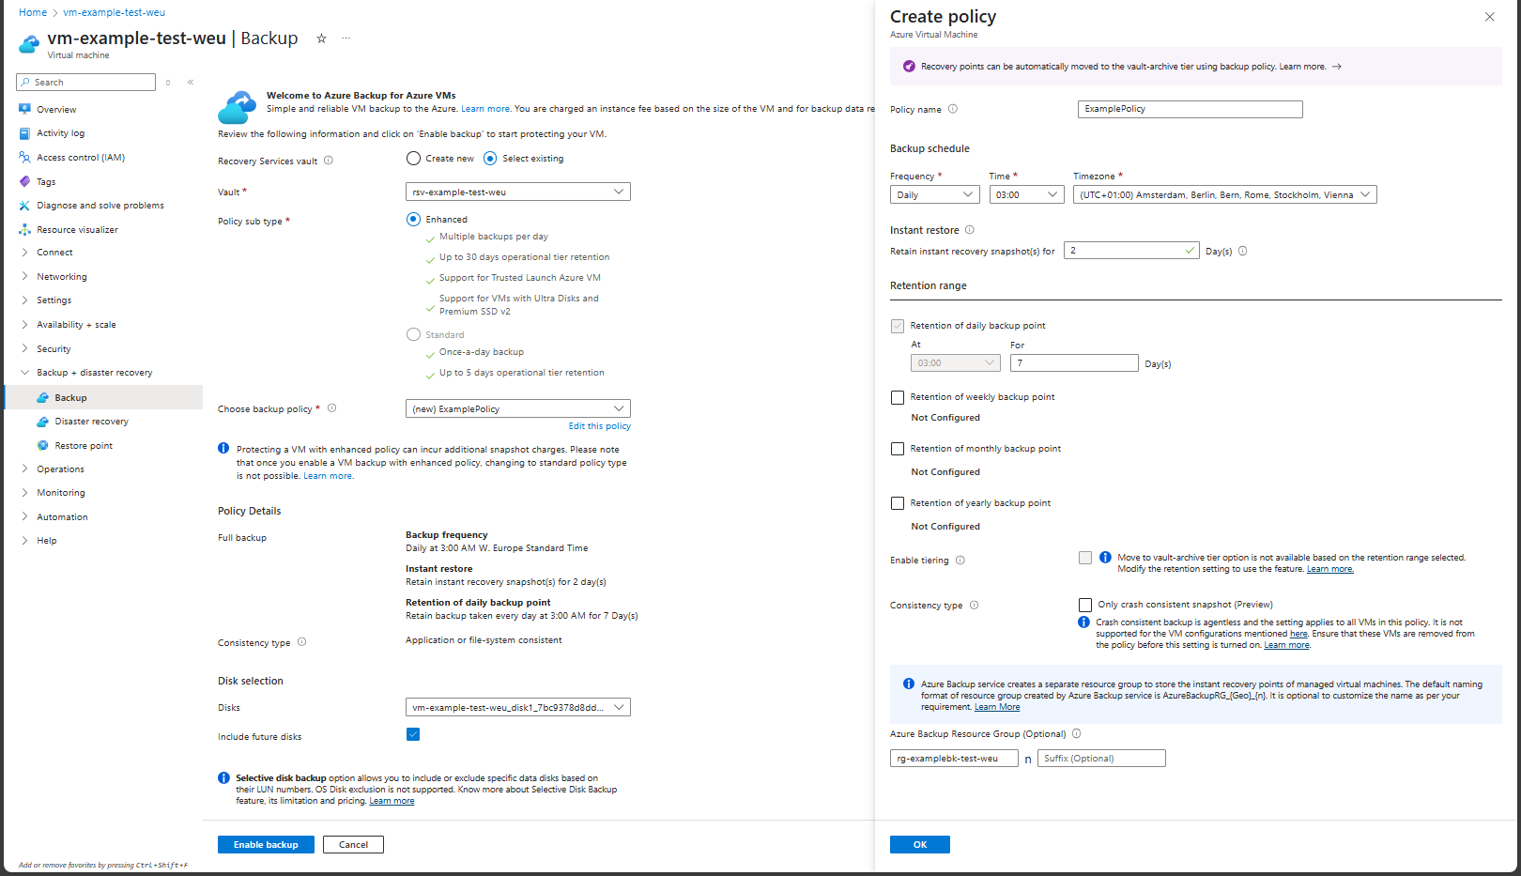This screenshot has height=876, width=1521.
Task: Open the Frequency Daily dropdown
Action: pos(935,194)
